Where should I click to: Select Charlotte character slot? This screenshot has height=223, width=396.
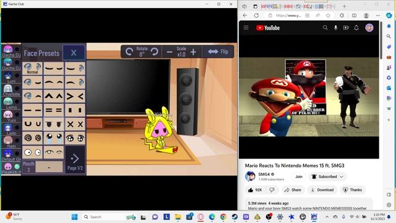coord(8,90)
